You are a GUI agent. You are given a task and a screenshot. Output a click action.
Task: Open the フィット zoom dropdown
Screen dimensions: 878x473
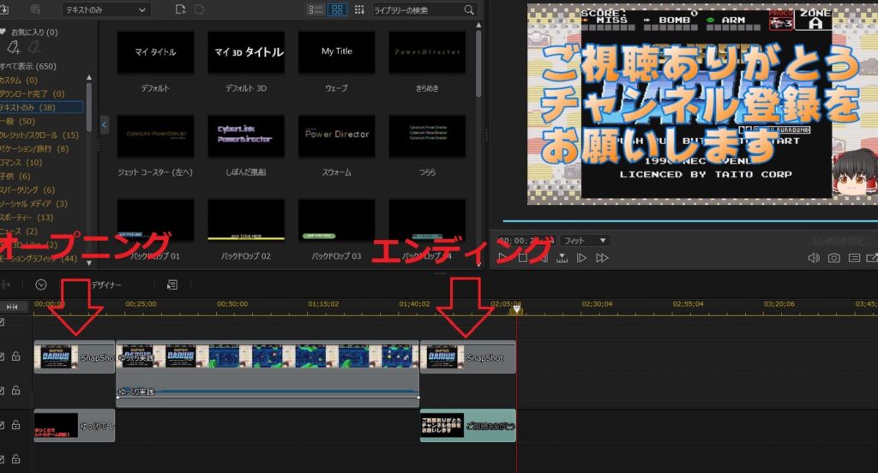pyautogui.click(x=580, y=242)
